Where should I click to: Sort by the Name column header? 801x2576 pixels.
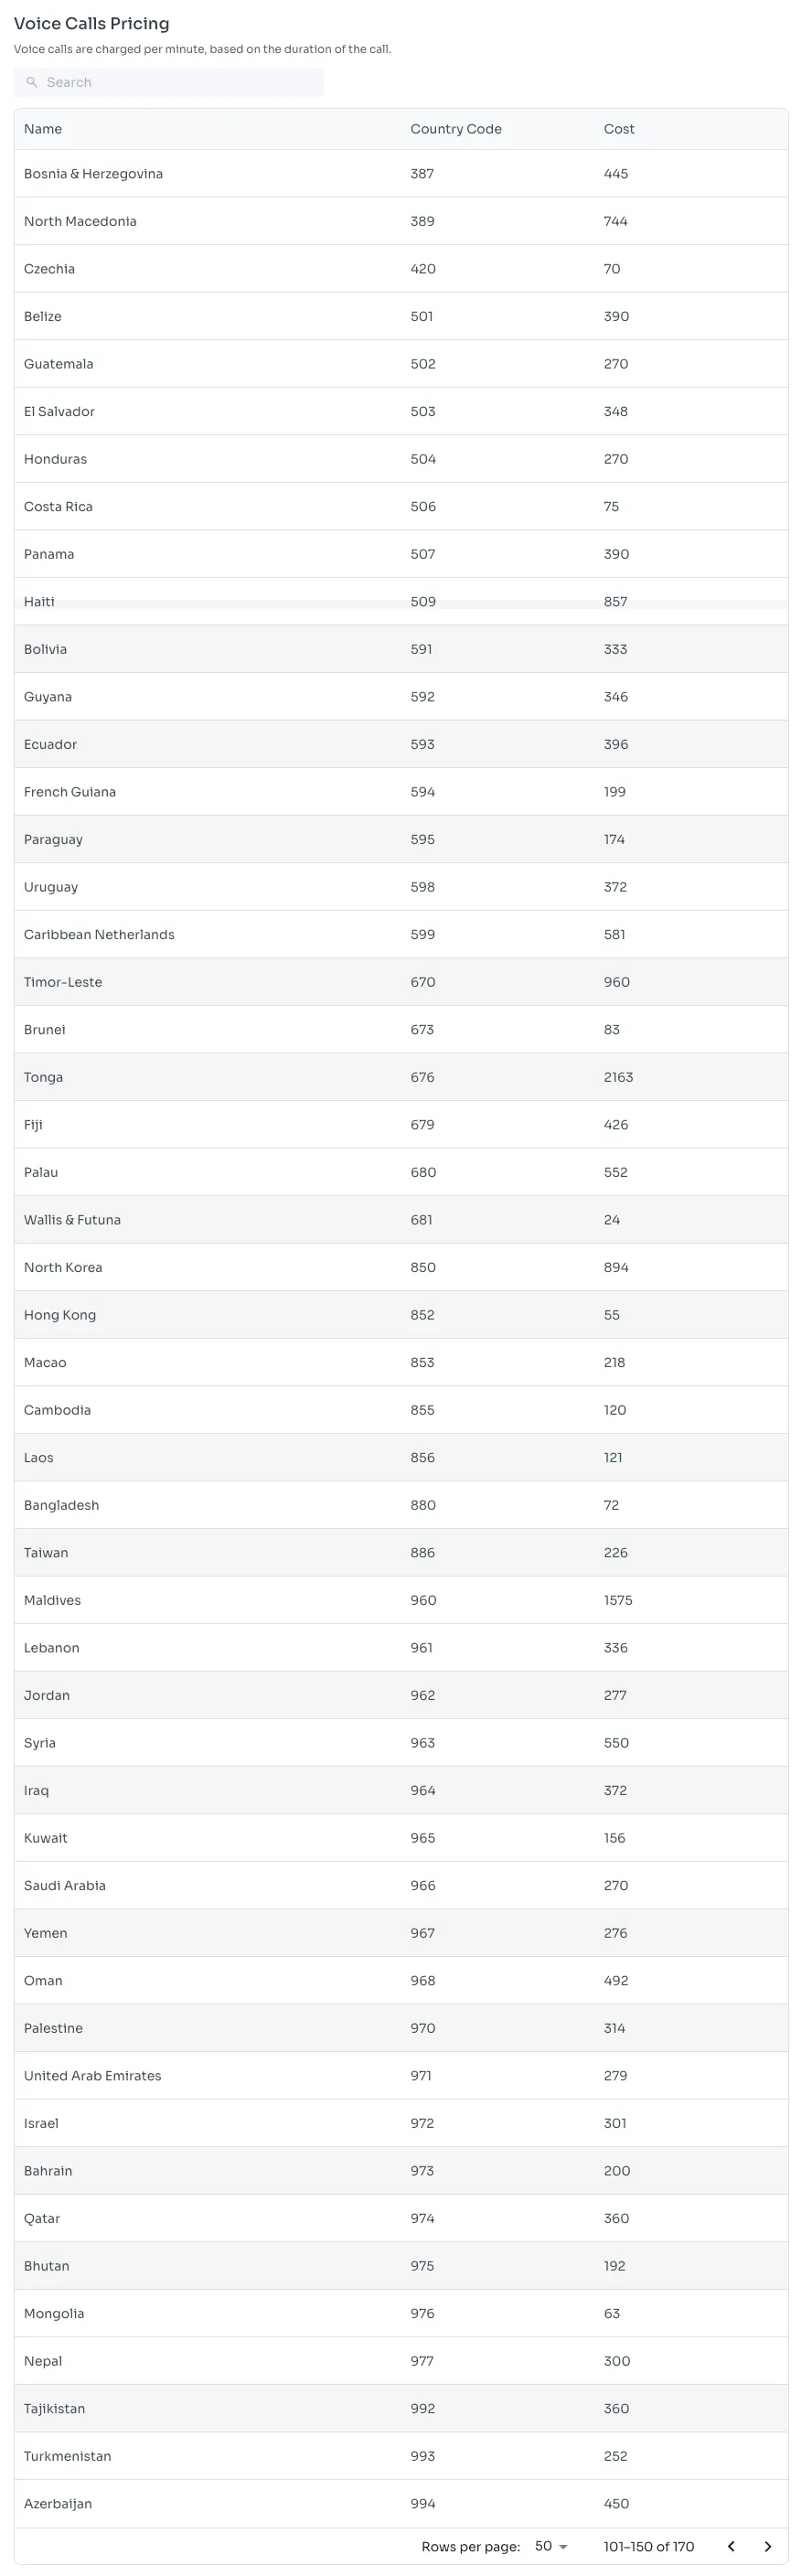(43, 129)
